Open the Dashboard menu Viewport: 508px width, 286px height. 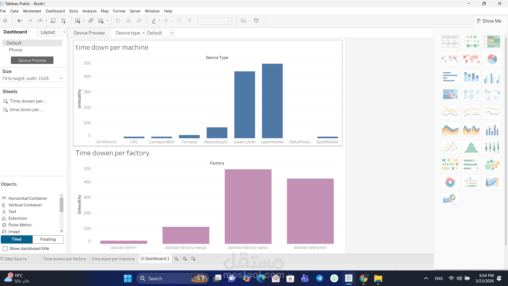tap(55, 11)
